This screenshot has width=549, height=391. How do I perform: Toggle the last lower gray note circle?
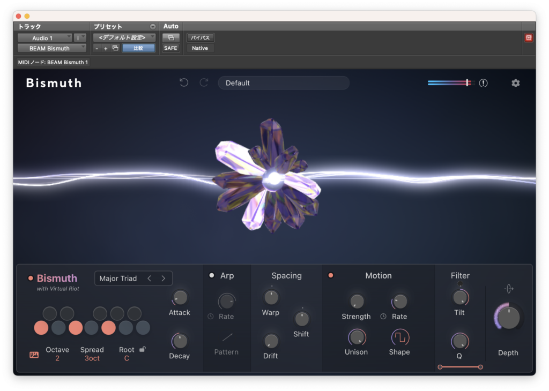click(x=143, y=328)
